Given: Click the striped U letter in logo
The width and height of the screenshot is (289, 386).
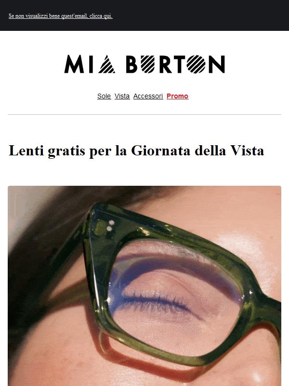Looking at the screenshot, I should 148,64.
